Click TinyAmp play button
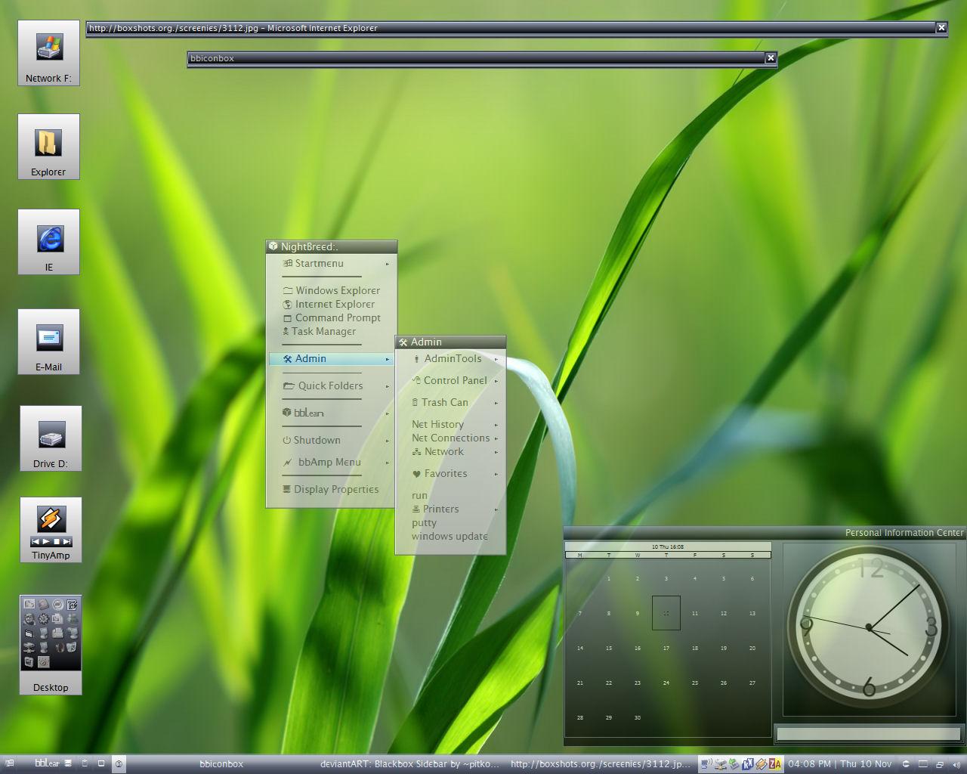967x774 pixels. 46,541
